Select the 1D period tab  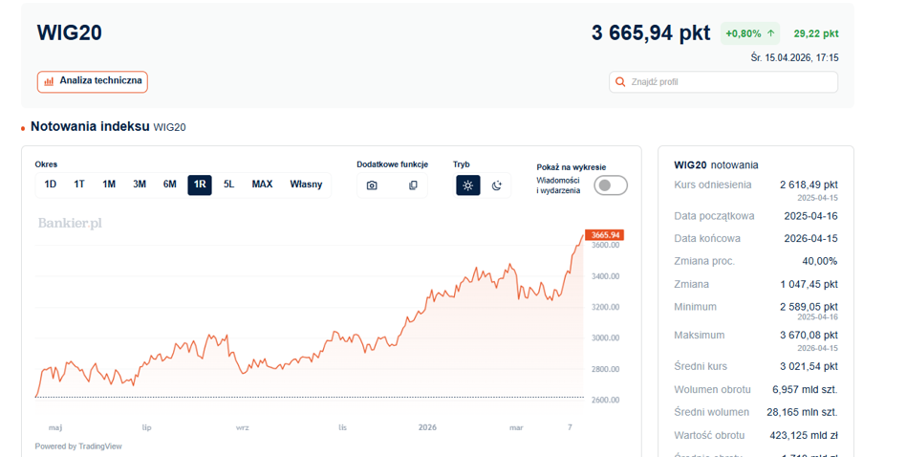click(51, 185)
